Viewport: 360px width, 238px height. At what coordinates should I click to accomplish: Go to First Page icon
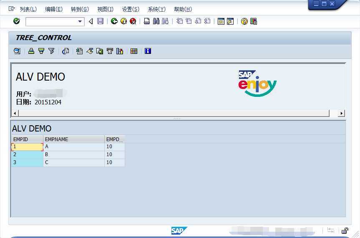(x=179, y=21)
